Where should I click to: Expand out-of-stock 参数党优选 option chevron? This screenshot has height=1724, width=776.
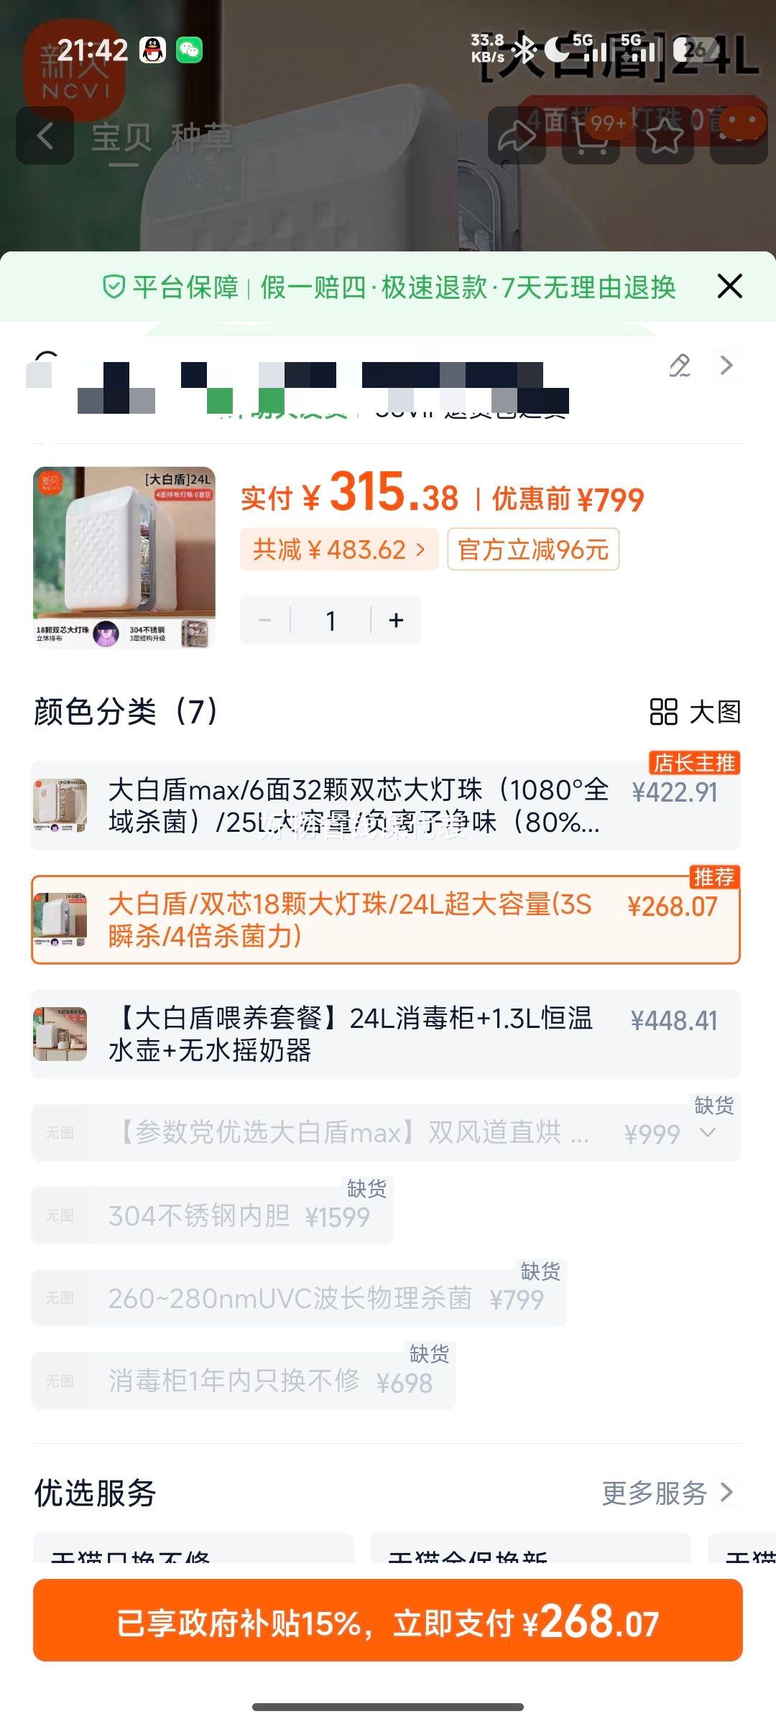(708, 1134)
